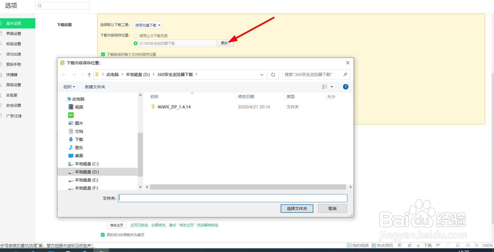Expand chevron after 此电脑 breadcrumb
This screenshot has height=252, width=494.
(x=122, y=74)
